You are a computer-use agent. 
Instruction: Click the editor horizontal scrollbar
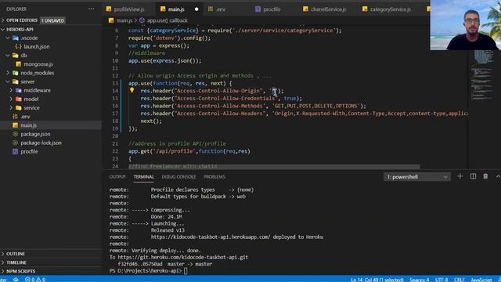pos(274,167)
